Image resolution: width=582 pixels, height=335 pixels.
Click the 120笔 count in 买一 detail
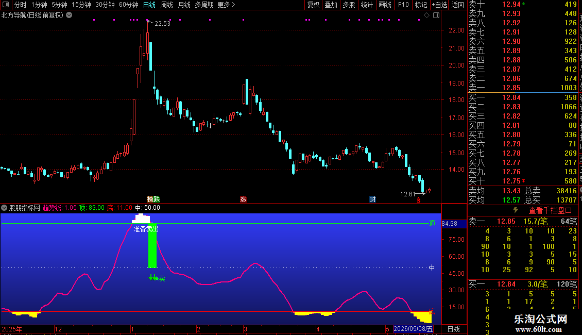(567, 284)
